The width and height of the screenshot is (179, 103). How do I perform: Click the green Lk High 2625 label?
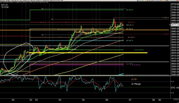pos(139,50)
